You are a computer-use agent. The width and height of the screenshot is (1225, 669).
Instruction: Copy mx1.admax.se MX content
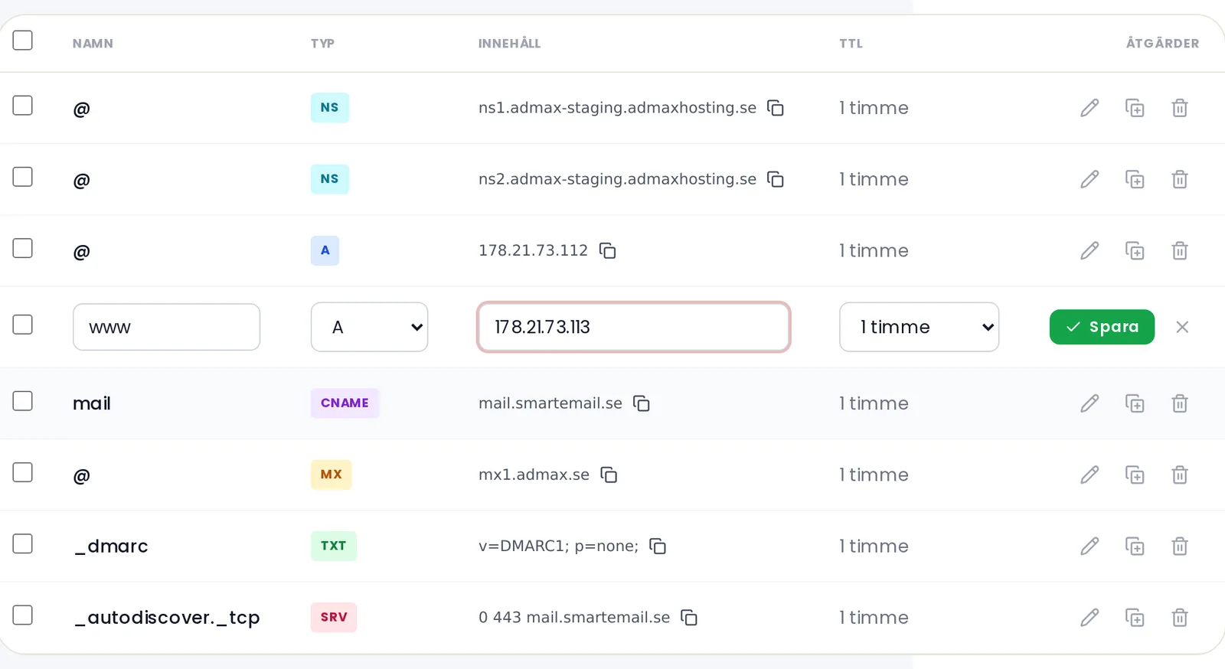(609, 475)
